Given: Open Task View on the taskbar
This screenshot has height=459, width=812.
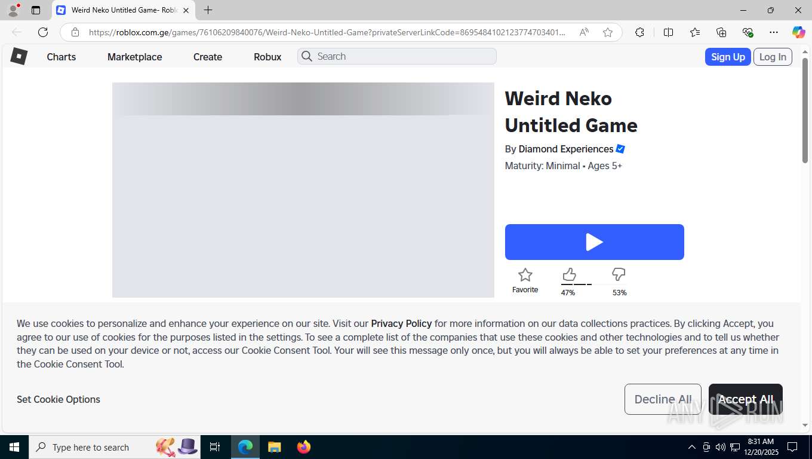Looking at the screenshot, I should click(215, 447).
